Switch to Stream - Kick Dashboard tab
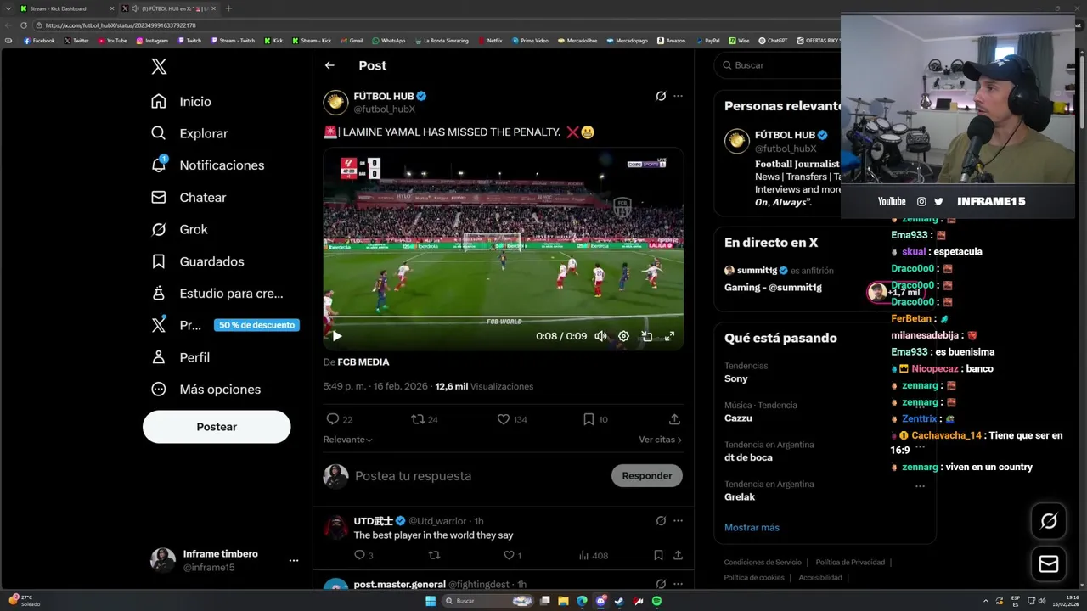The width and height of the screenshot is (1087, 611). [x=66, y=8]
